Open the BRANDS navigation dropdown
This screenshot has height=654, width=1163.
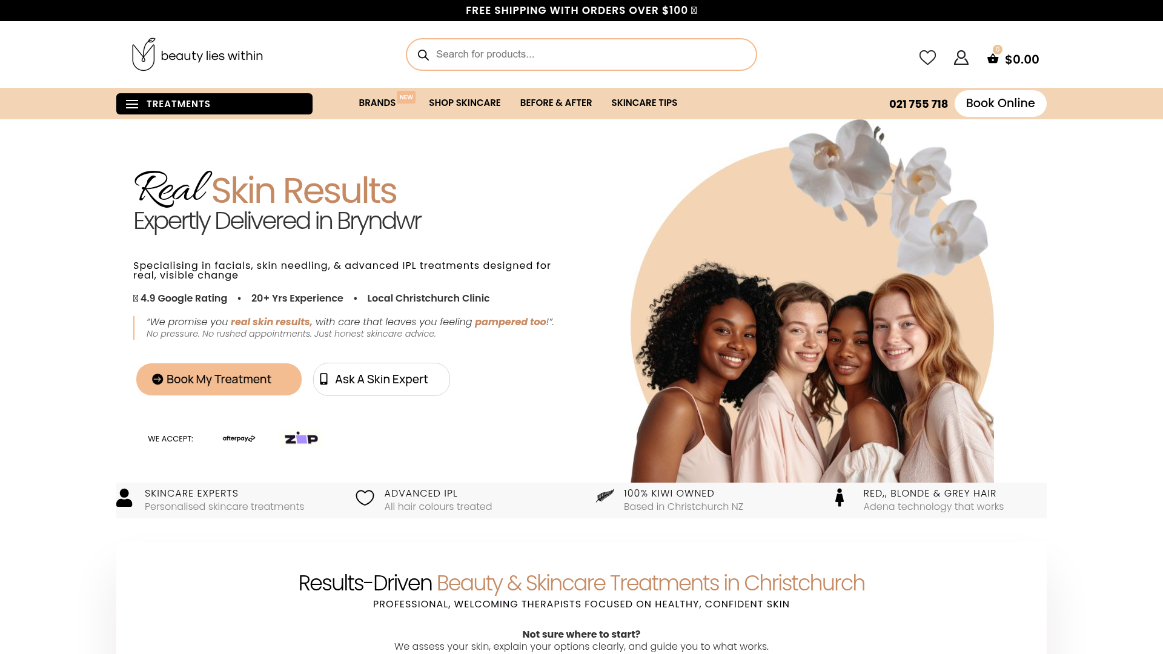tap(377, 103)
